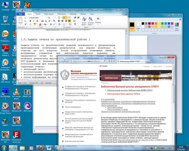Click Color 1 button in Paint
Image resolution: width=189 pixels, height=151 pixels.
point(132,27)
